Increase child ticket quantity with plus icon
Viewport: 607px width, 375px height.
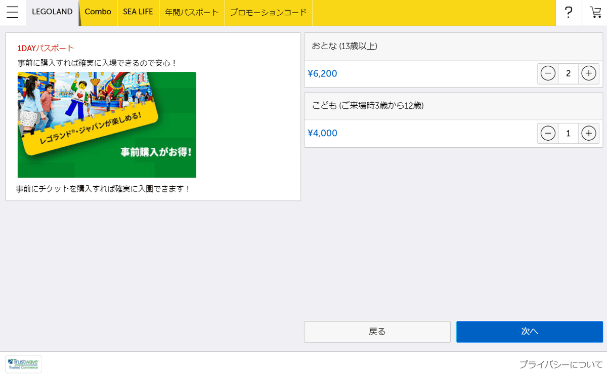point(588,133)
